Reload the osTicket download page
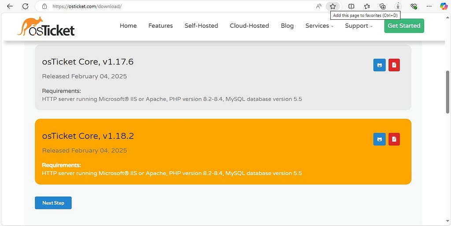 pyautogui.click(x=25, y=6)
